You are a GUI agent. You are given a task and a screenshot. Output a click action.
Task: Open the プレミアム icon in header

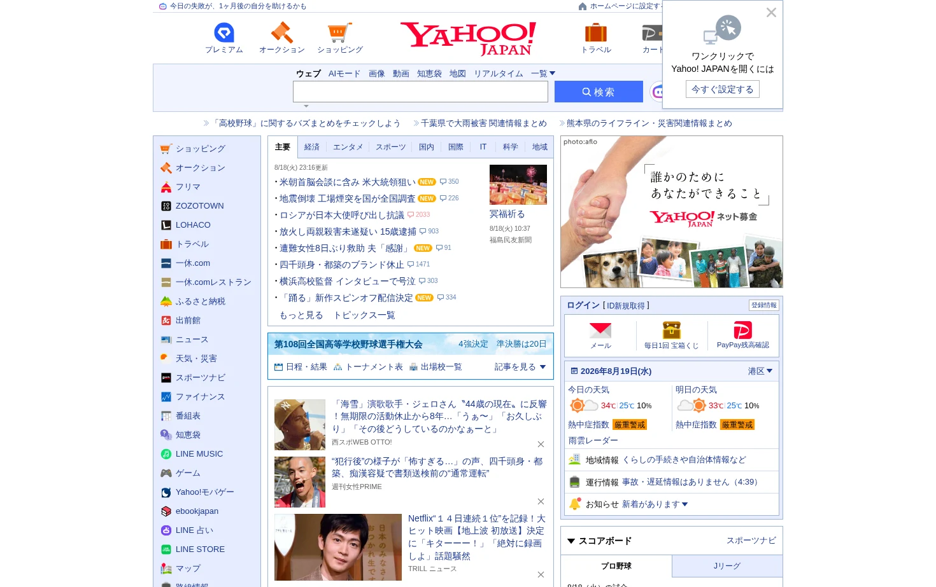point(224,32)
